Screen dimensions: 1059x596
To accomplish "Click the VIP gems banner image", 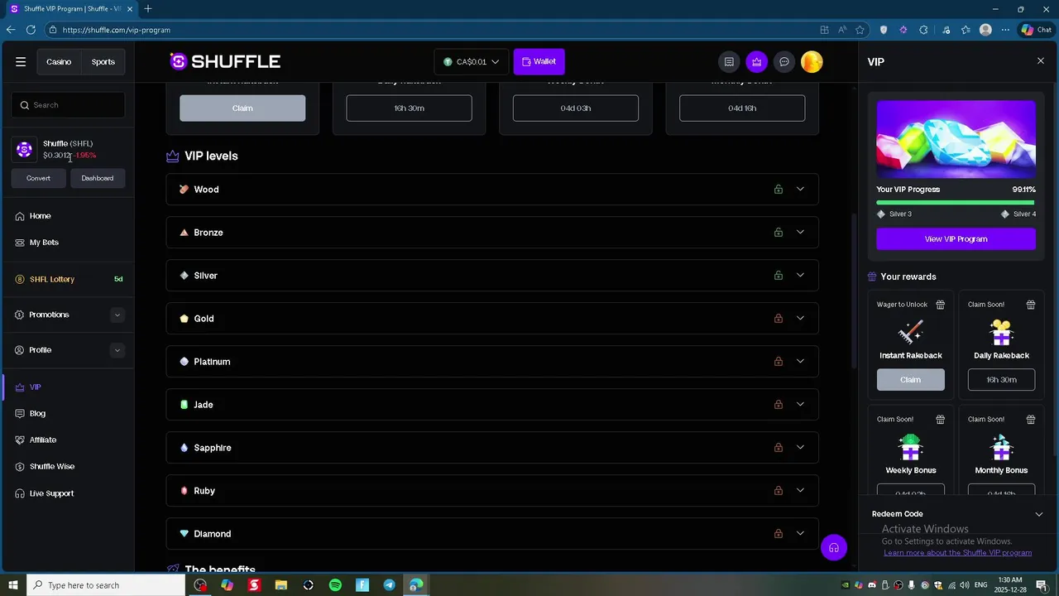I will point(956,139).
